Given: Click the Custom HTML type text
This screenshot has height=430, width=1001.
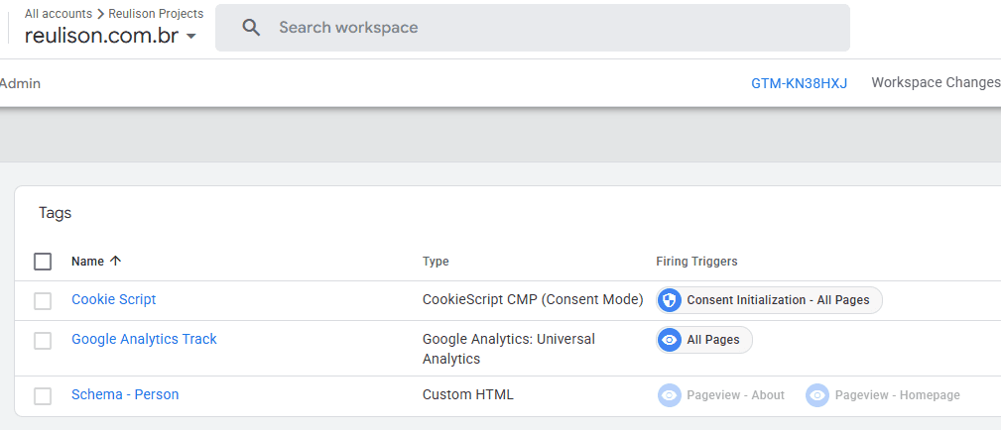Looking at the screenshot, I should pyautogui.click(x=468, y=394).
